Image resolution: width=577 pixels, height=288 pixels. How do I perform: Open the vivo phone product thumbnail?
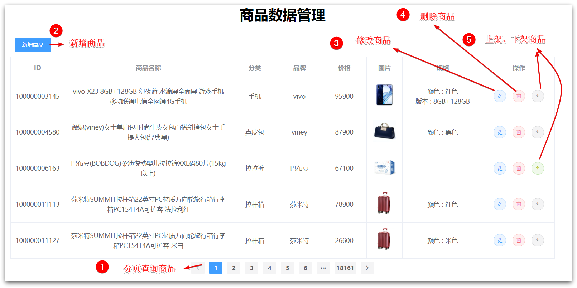(384, 95)
